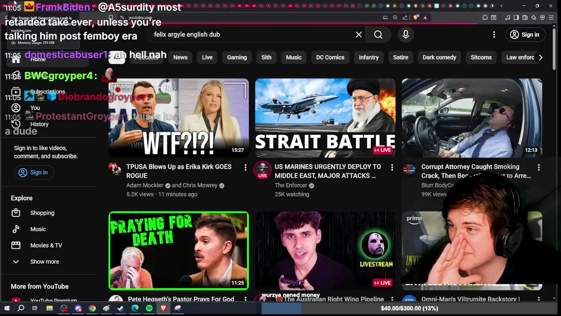
Task: Open Corrupt Attorney Caught Smoking Crack title
Action: click(x=476, y=171)
